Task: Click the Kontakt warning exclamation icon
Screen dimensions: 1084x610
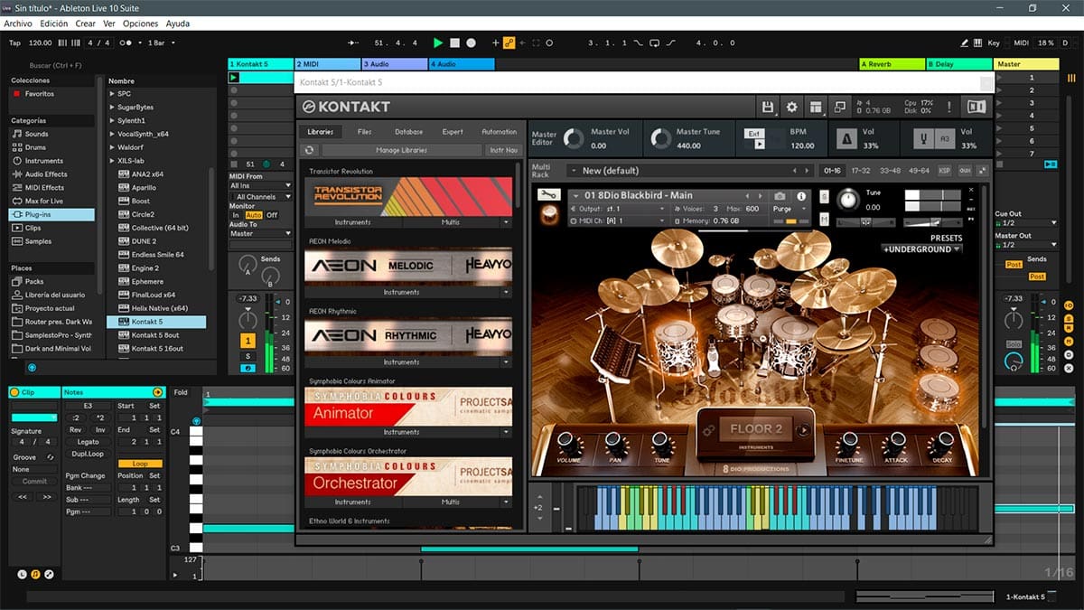Action: coord(948,107)
